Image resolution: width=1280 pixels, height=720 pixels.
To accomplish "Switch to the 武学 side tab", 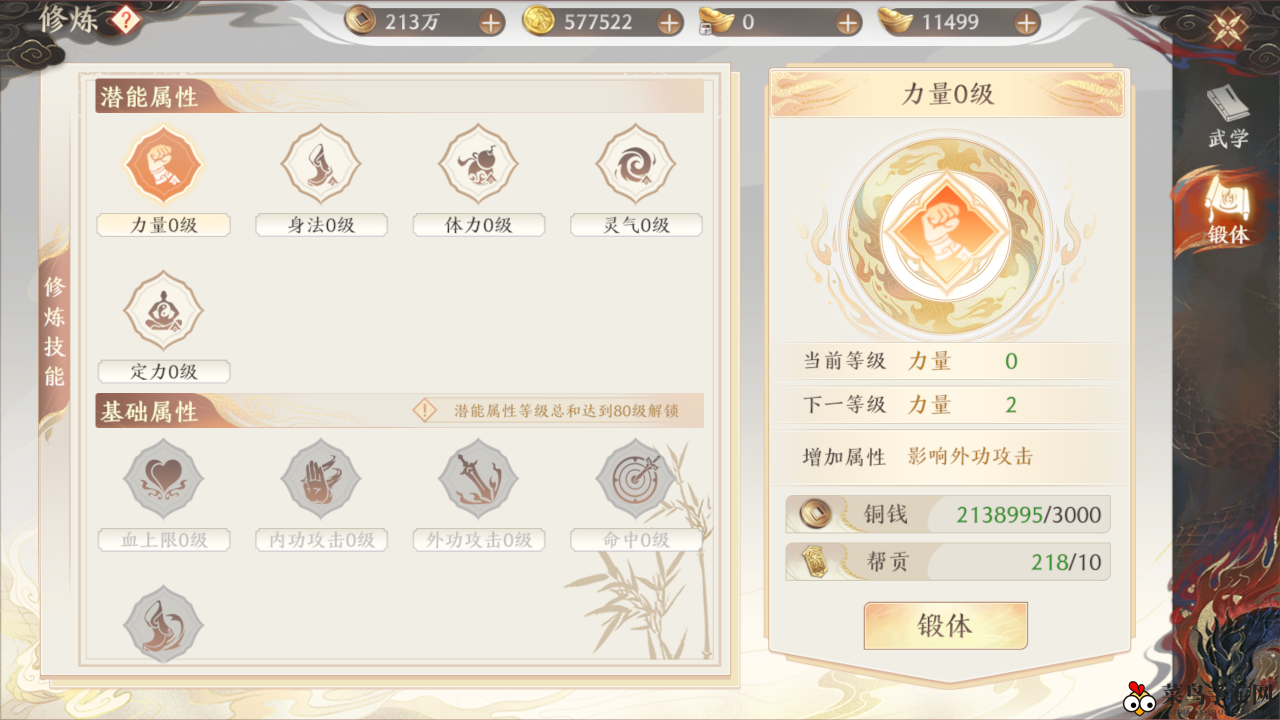I will pos(1228,117).
